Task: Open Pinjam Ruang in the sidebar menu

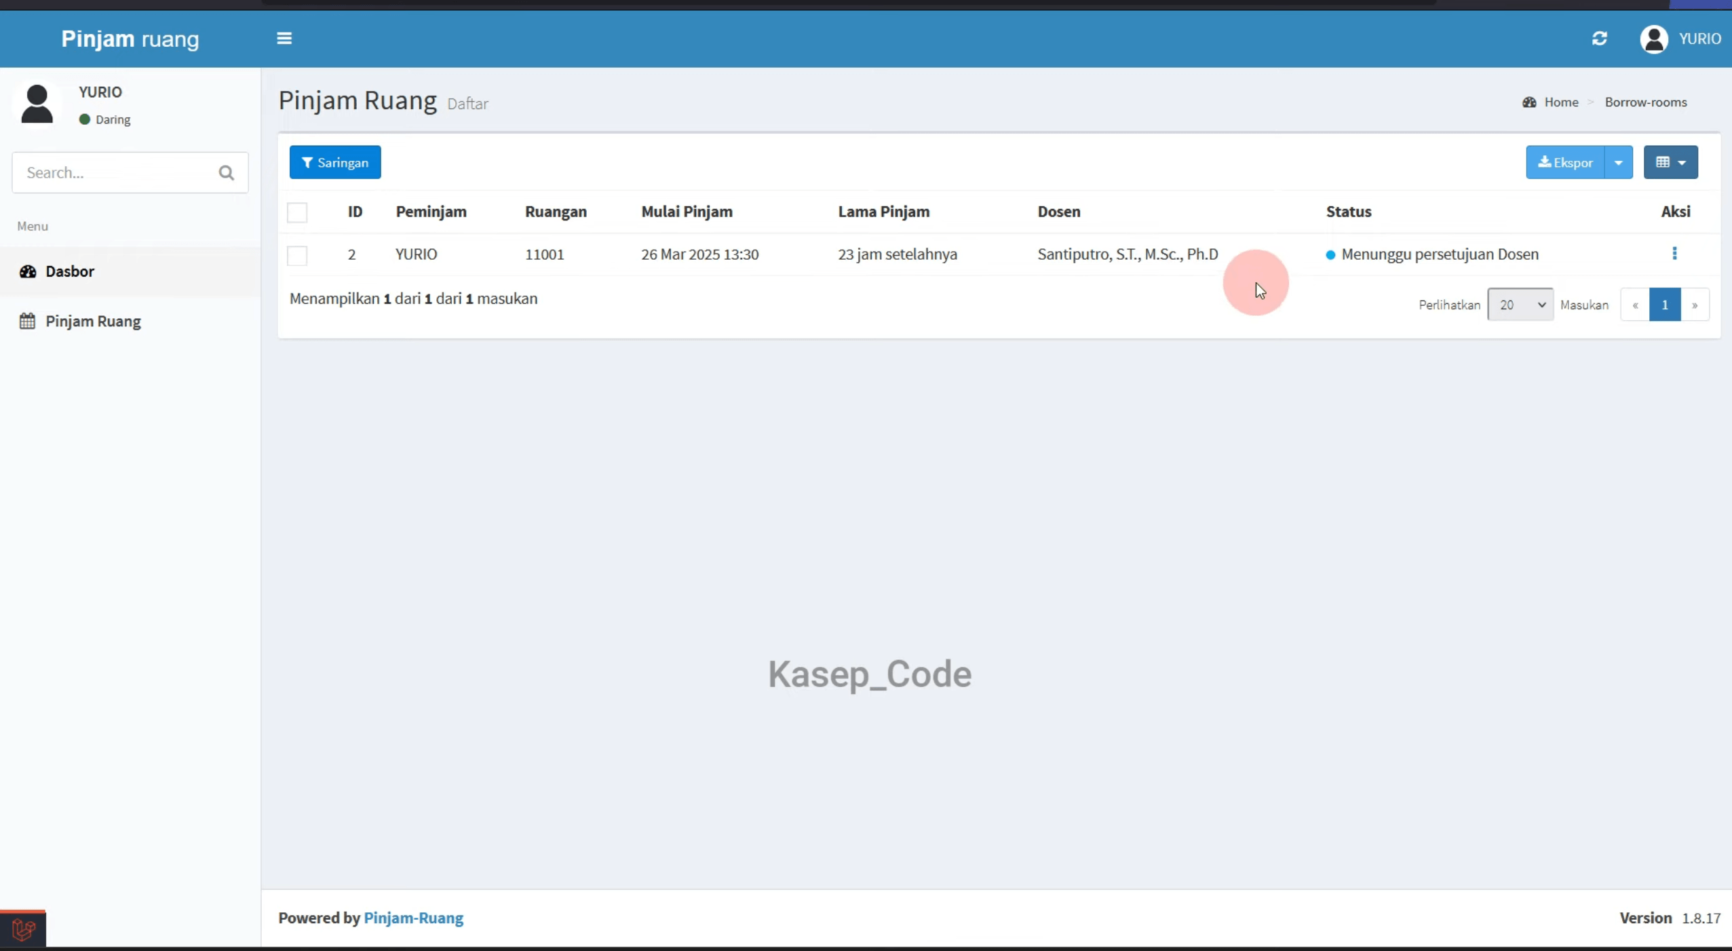Action: [x=130, y=322]
